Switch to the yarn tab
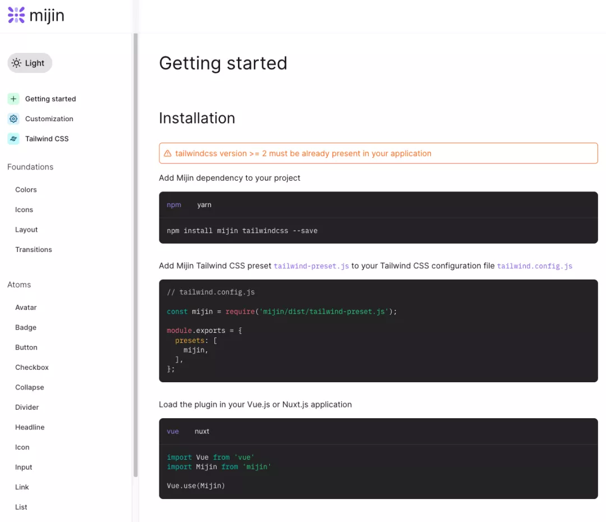The image size is (606, 522). pyautogui.click(x=204, y=205)
